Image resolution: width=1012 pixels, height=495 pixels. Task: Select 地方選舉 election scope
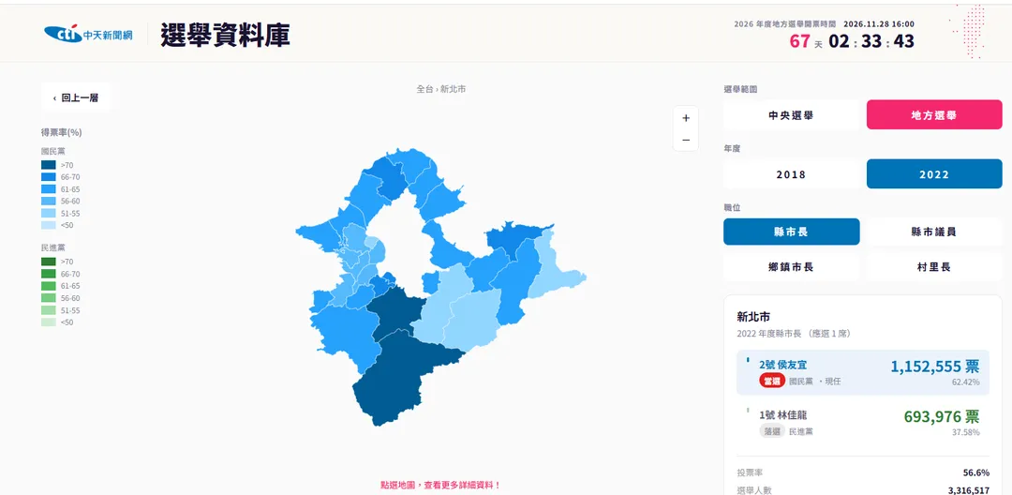934,115
